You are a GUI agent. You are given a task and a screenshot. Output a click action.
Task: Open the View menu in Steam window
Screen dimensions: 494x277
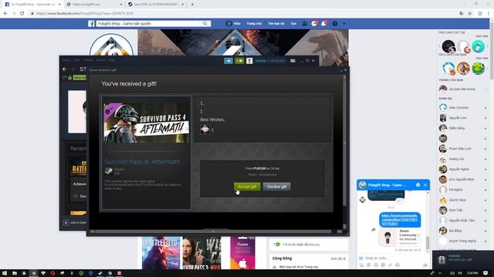pyautogui.click(x=77, y=60)
